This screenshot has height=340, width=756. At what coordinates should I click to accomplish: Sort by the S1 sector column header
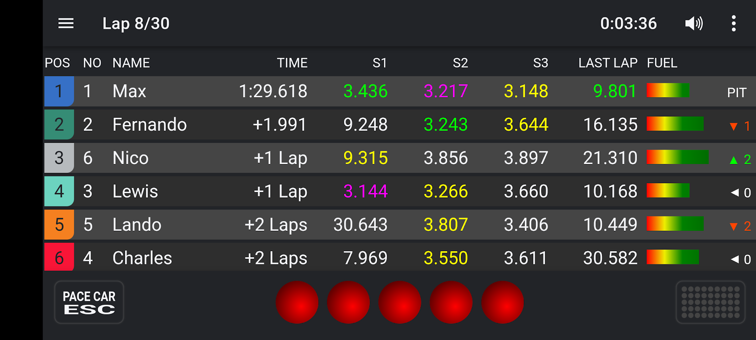pyautogui.click(x=380, y=63)
